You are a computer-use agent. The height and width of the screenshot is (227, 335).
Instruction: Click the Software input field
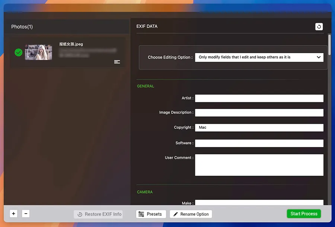(x=259, y=143)
